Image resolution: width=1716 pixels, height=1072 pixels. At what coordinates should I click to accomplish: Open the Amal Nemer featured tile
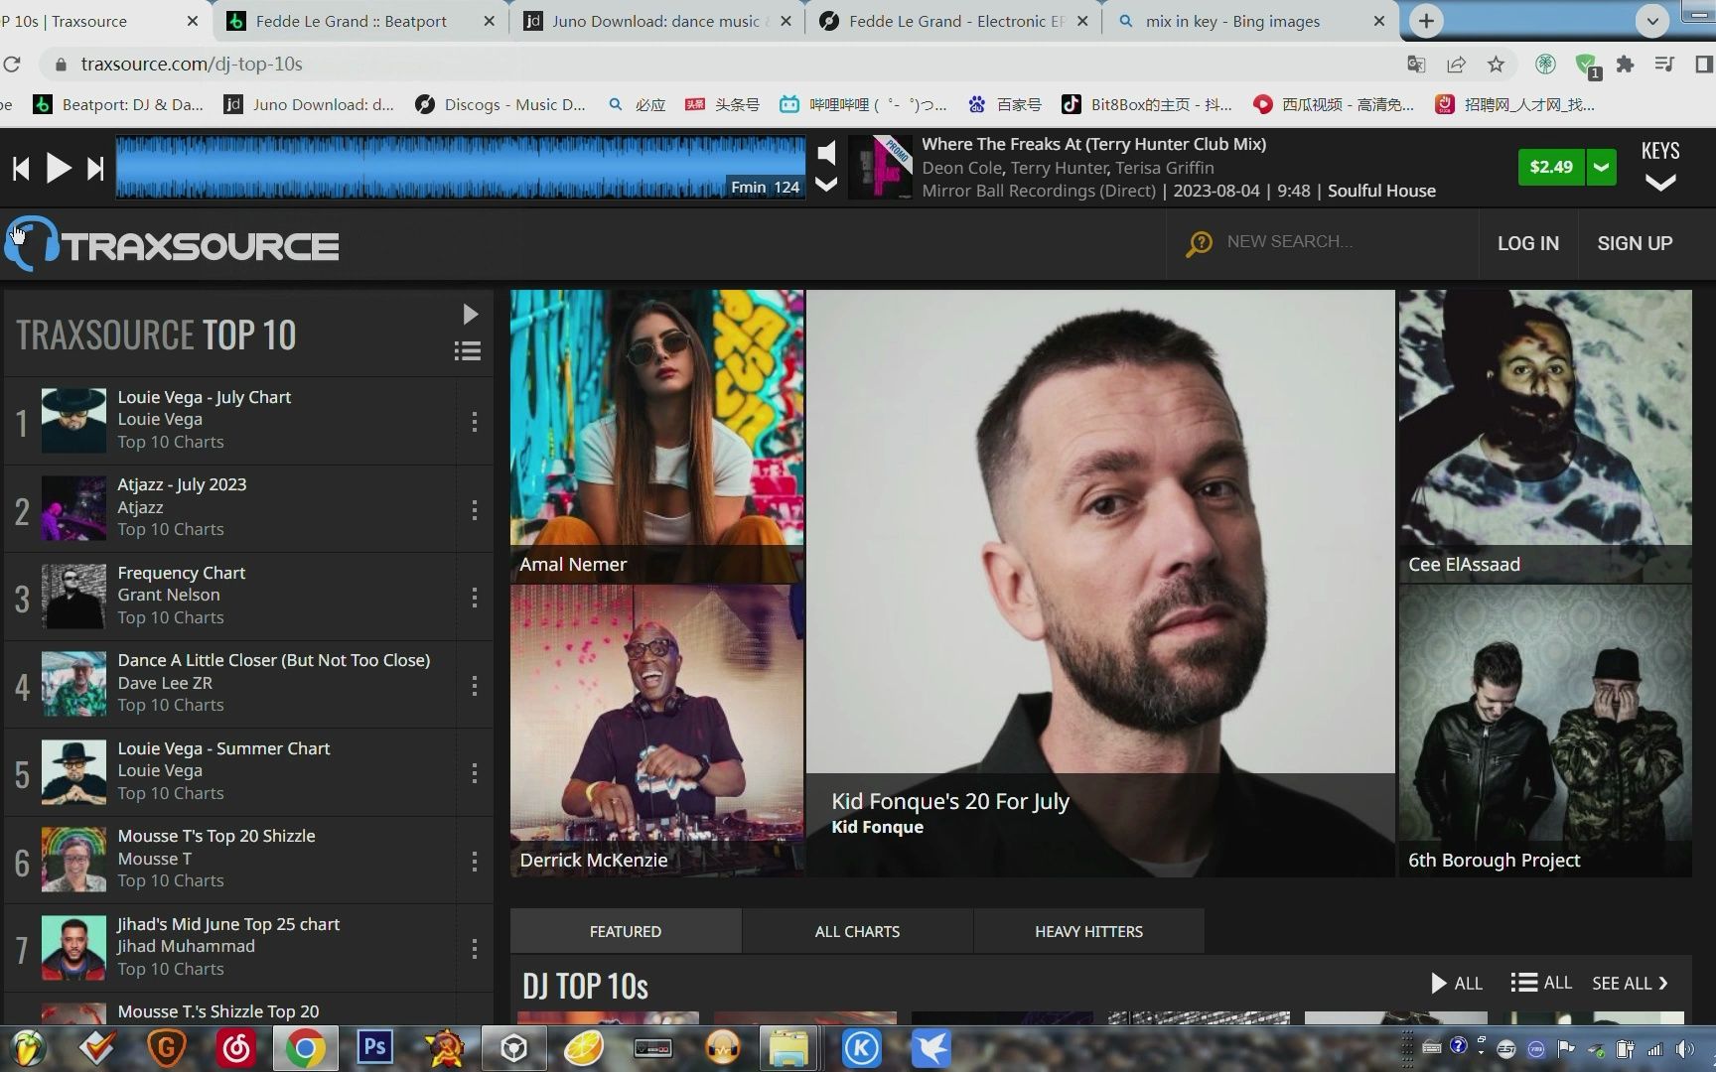[x=656, y=436]
